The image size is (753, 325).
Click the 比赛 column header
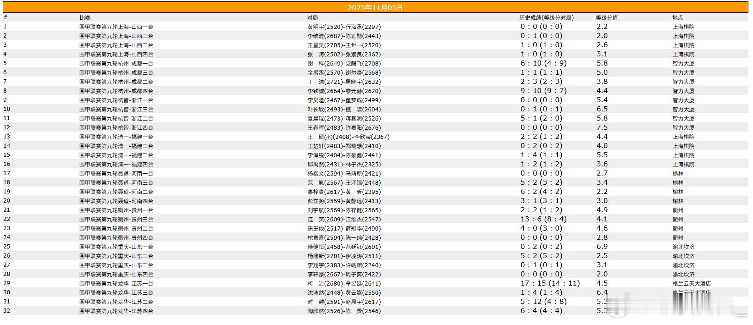(x=85, y=18)
